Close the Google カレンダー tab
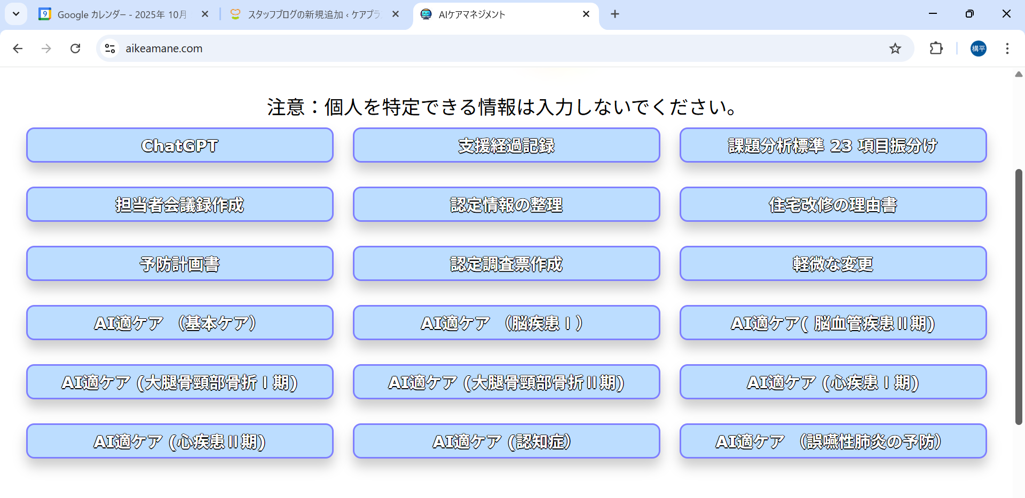1025x498 pixels. [205, 14]
